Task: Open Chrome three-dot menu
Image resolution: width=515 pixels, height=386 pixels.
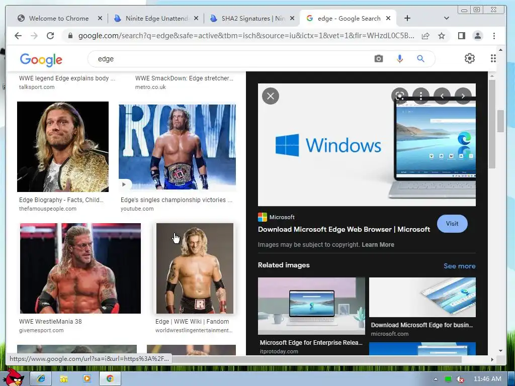Action: click(x=494, y=36)
